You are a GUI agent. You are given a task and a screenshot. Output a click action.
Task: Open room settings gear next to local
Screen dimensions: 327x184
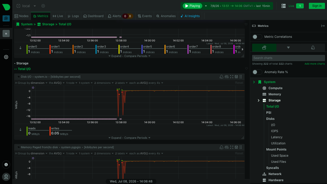tap(43, 6)
